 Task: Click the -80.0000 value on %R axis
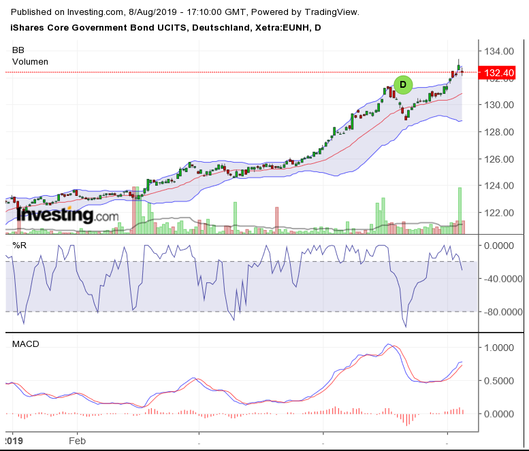click(503, 312)
